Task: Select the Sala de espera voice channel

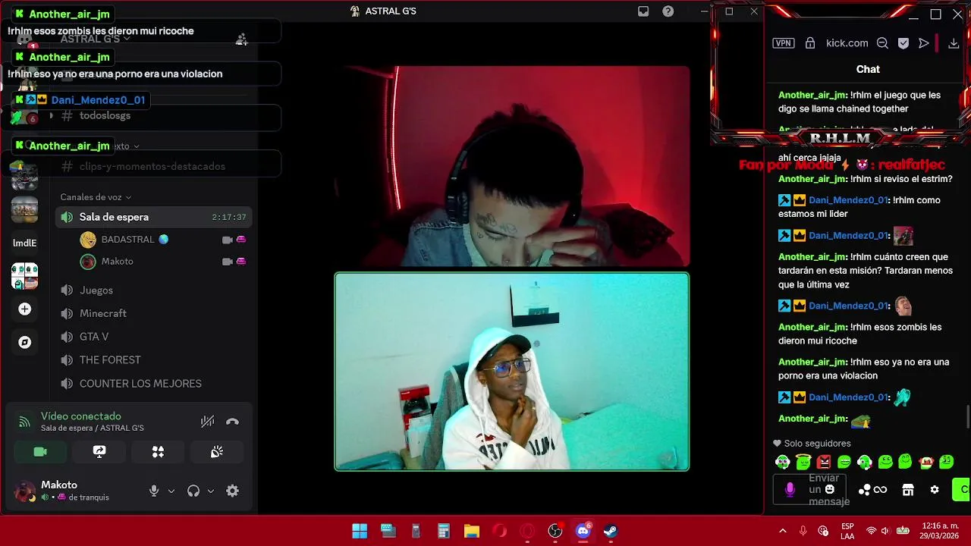Action: point(154,217)
